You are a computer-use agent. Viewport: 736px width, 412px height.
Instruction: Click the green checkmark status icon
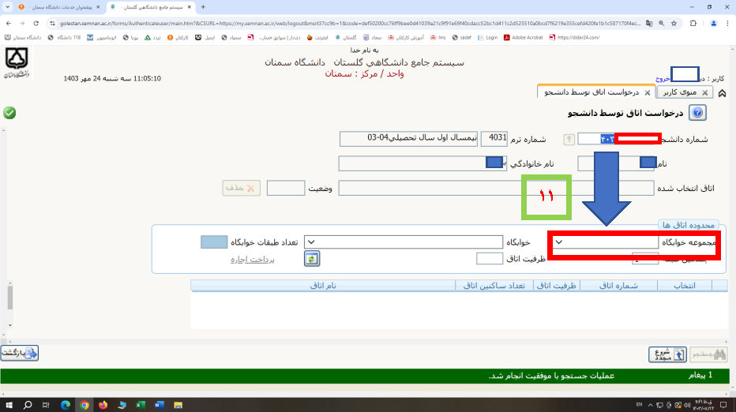(x=9, y=113)
